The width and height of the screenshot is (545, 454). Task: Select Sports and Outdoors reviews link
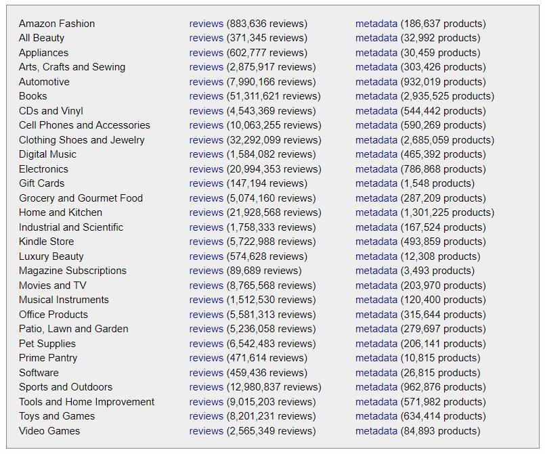[206, 387]
